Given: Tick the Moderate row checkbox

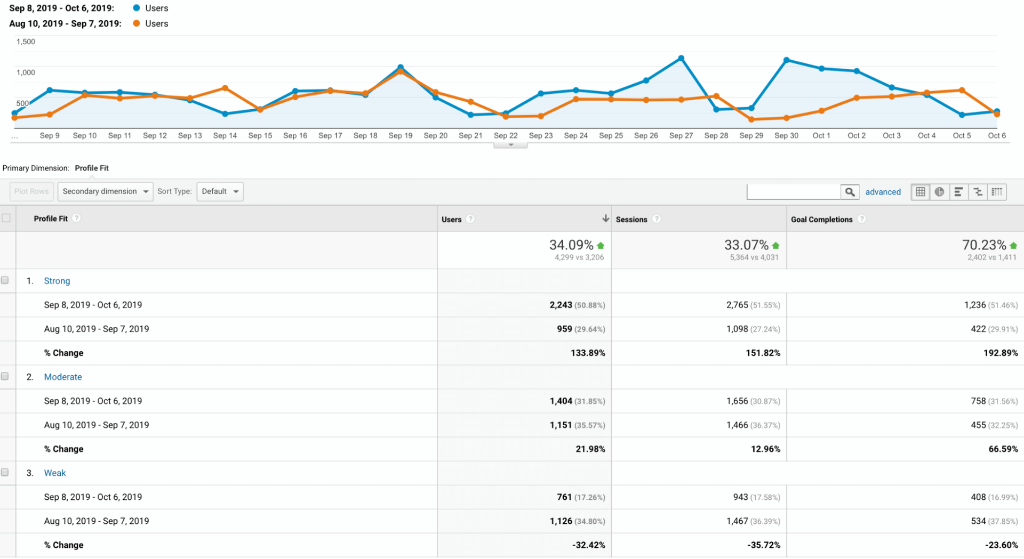Looking at the screenshot, I should (x=5, y=376).
